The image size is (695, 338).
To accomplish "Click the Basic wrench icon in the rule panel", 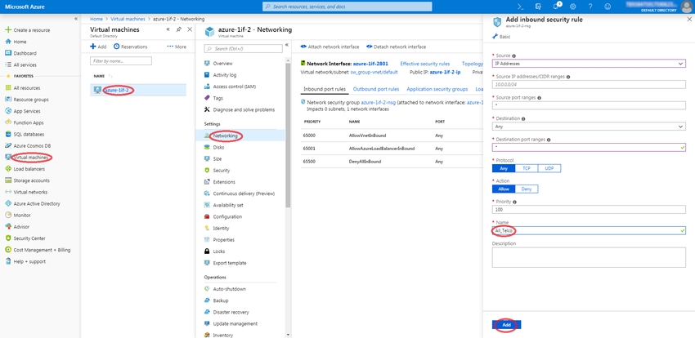I will (495, 37).
